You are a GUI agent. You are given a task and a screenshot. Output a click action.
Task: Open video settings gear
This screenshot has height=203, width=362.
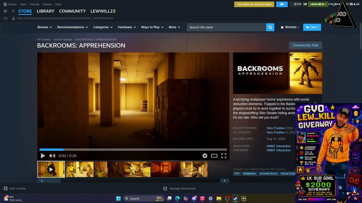205,156
